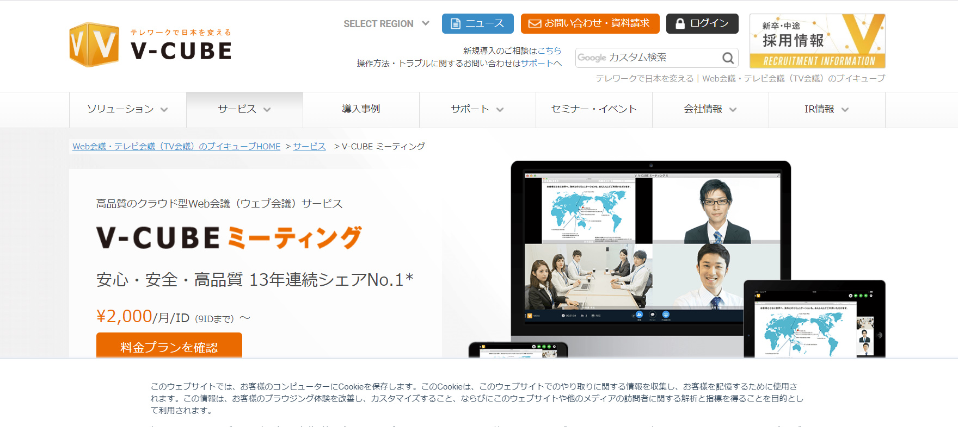Click the search magnifier icon
958x427 pixels.
click(728, 58)
